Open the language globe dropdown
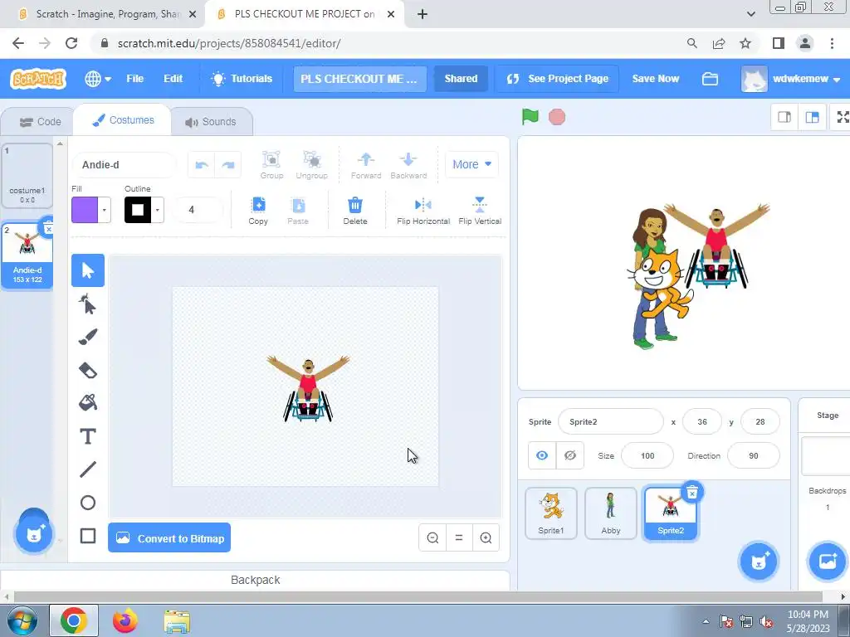 (98, 79)
